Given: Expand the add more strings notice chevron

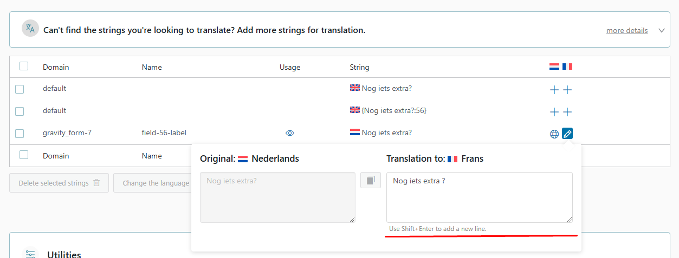Looking at the screenshot, I should tap(662, 30).
